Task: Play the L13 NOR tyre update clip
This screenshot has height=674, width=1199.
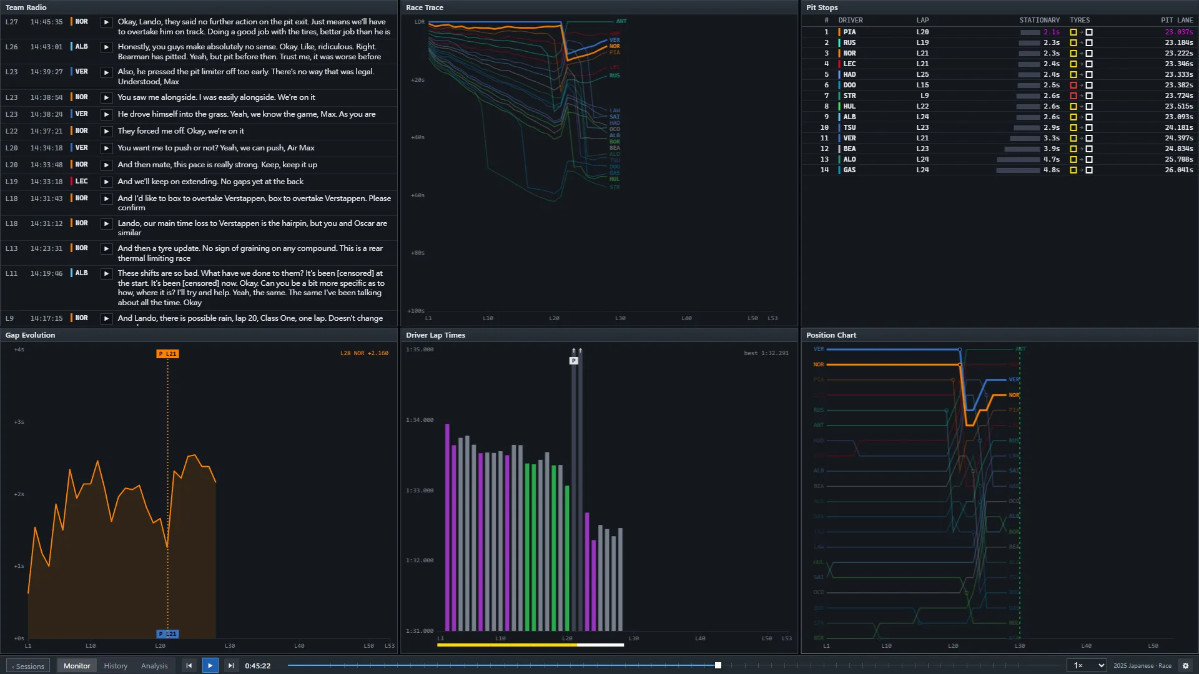Action: click(x=106, y=249)
